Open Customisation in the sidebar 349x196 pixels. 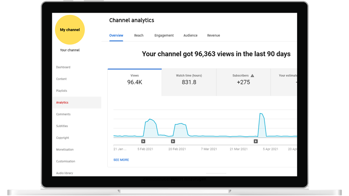(66, 161)
